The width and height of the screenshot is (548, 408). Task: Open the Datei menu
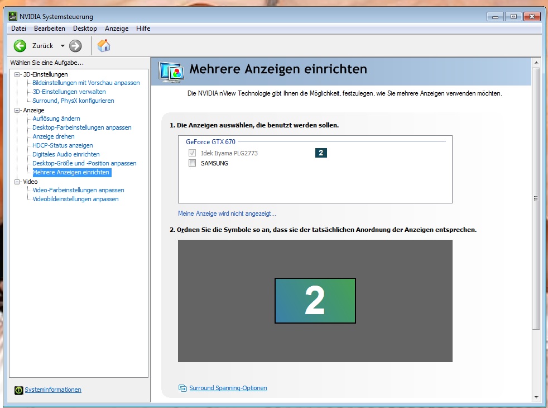(x=18, y=29)
